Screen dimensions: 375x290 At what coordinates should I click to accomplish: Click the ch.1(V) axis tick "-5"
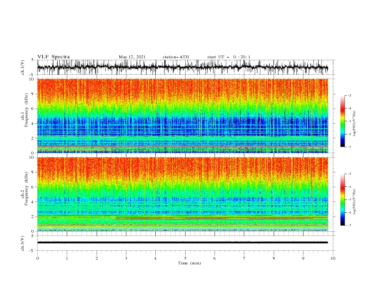(32, 75)
